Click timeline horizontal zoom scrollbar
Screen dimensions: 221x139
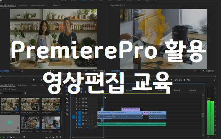coord(88,137)
